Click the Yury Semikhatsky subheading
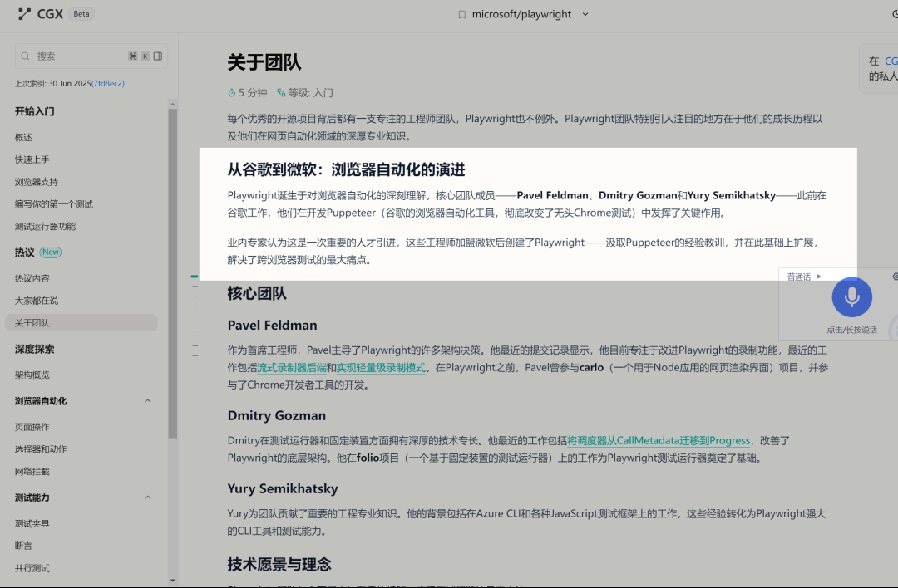 (283, 489)
